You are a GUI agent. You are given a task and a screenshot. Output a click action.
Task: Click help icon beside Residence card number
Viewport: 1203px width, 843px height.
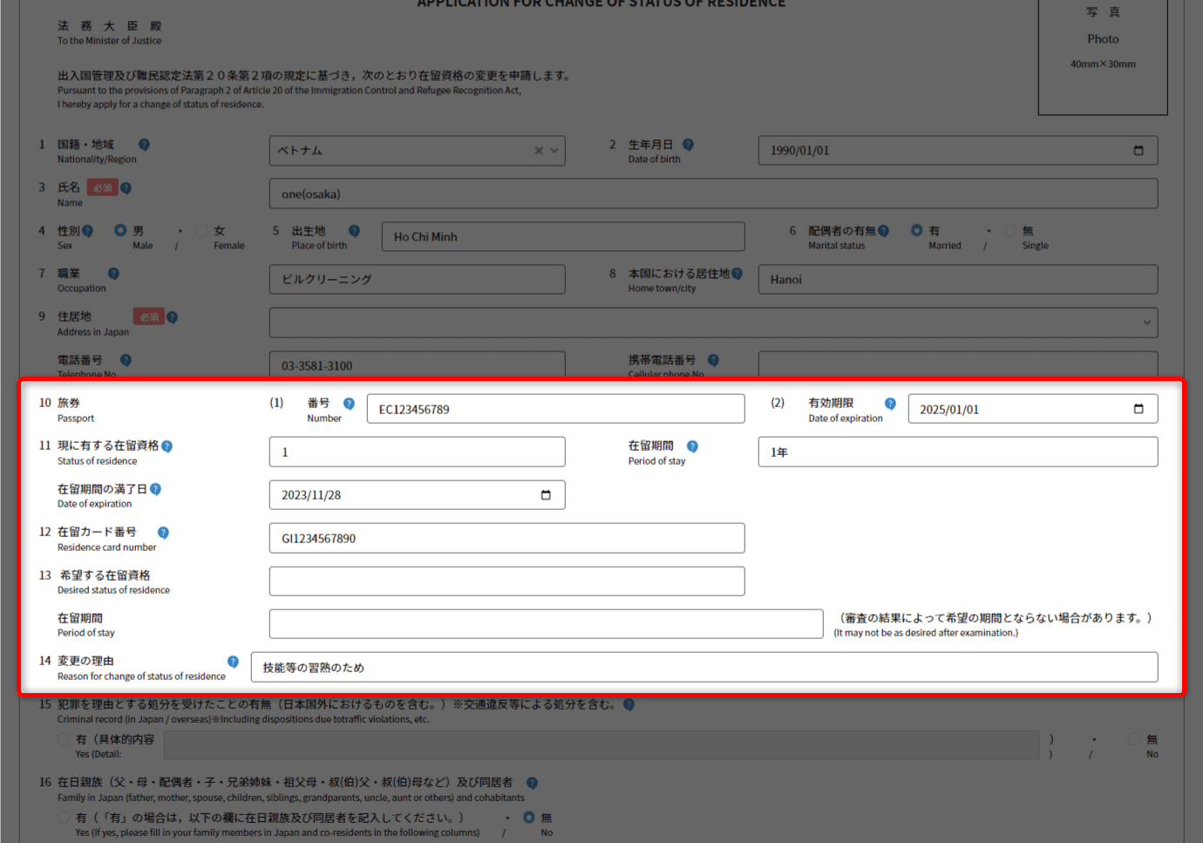(x=163, y=533)
